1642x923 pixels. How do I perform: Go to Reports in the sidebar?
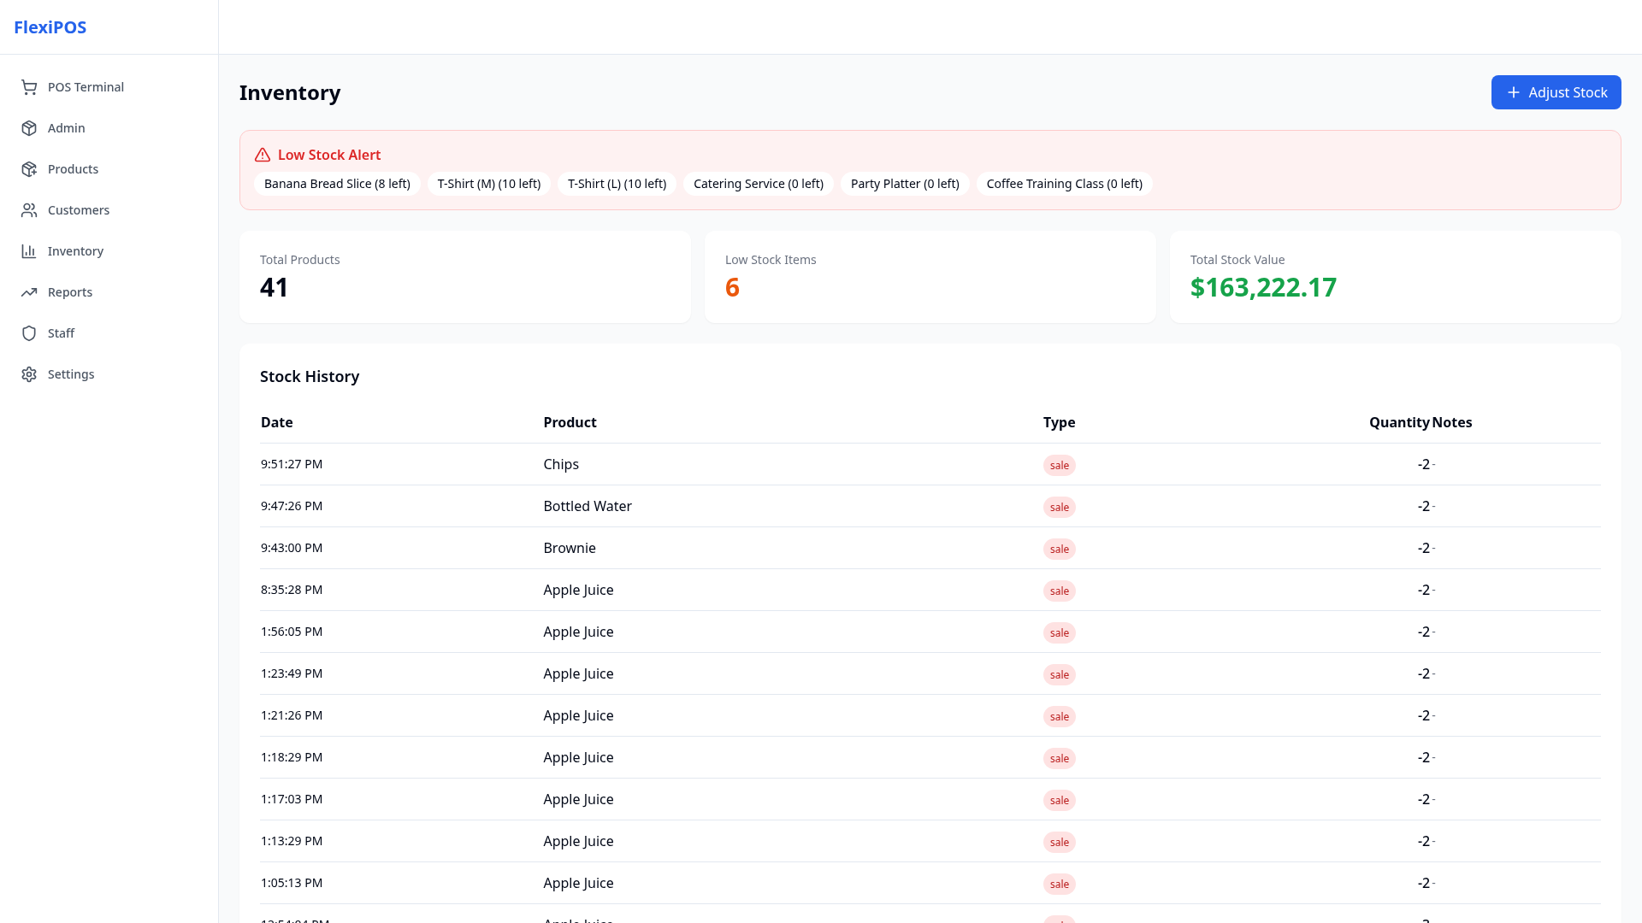pyautogui.click(x=70, y=292)
